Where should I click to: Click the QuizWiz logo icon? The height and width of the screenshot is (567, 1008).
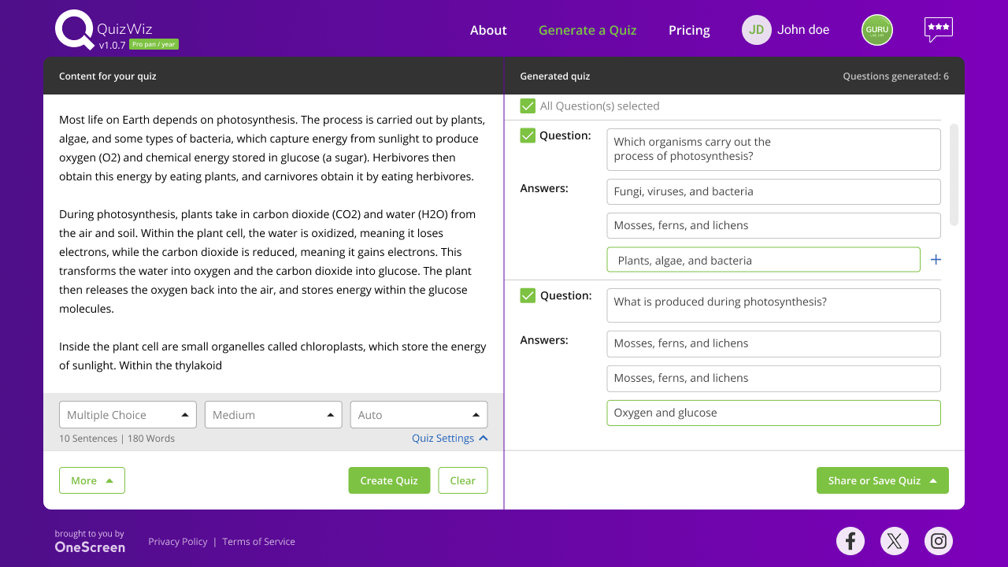(75, 31)
